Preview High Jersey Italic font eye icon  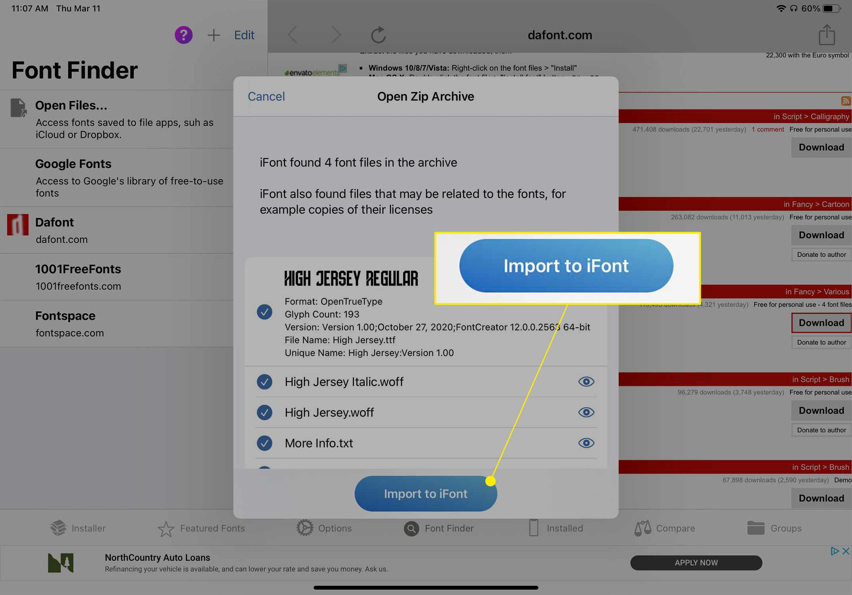click(586, 381)
